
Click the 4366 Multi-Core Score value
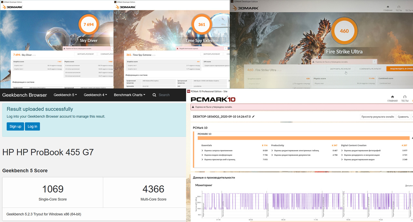click(153, 189)
